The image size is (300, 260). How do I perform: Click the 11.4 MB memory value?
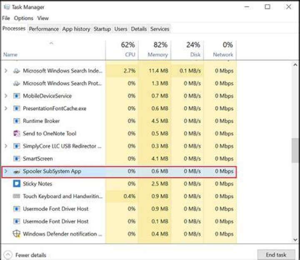(x=158, y=71)
